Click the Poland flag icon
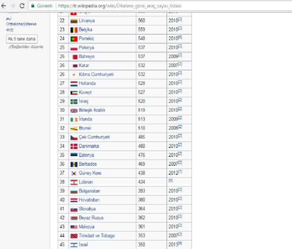The image size is (292, 249). [74, 48]
